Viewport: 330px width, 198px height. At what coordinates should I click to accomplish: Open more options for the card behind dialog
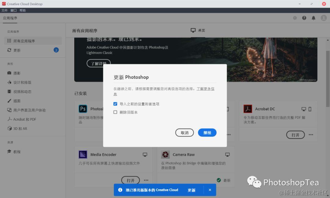[229, 135]
